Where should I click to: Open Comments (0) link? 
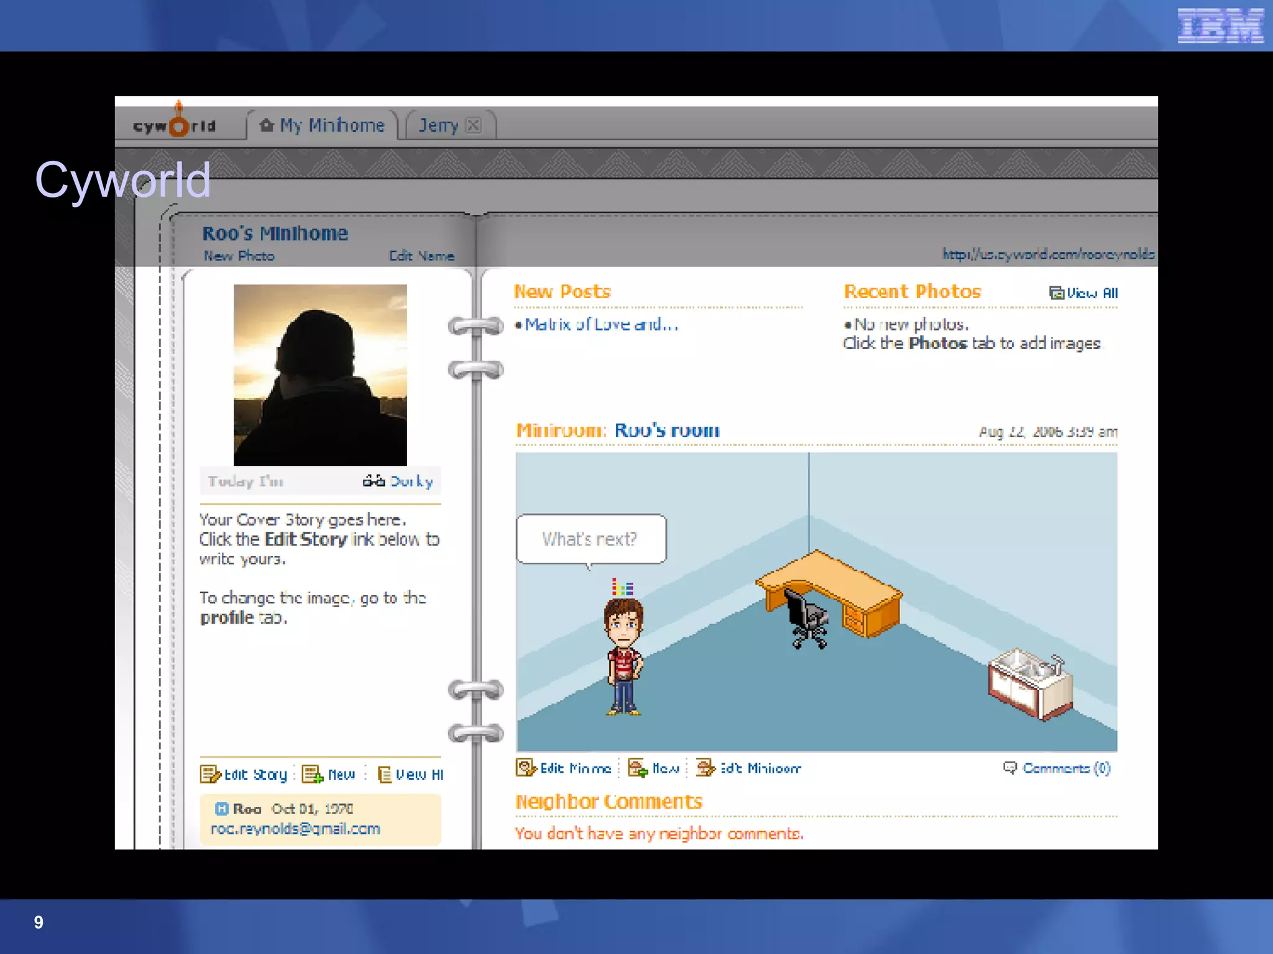point(1066,768)
